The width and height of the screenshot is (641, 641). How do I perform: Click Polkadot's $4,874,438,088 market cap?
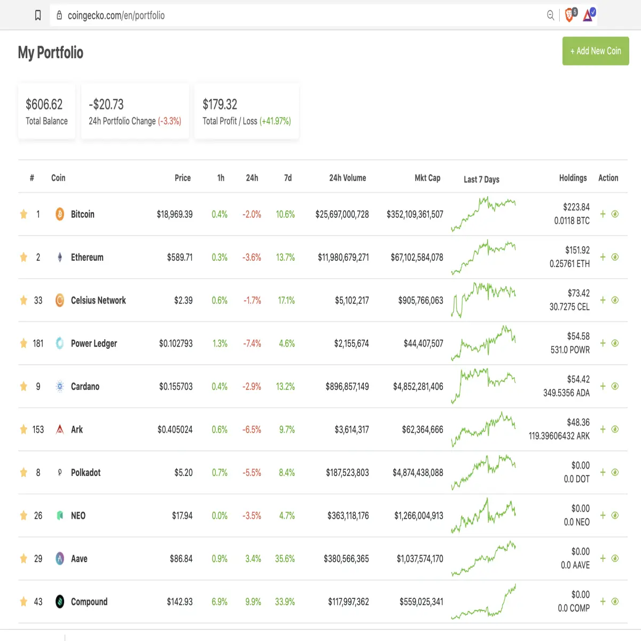418,473
